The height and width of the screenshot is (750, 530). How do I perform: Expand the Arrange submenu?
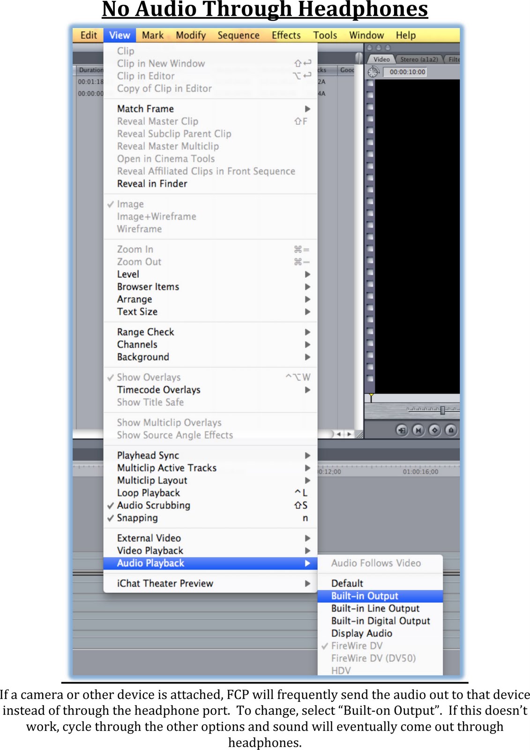[x=210, y=299]
